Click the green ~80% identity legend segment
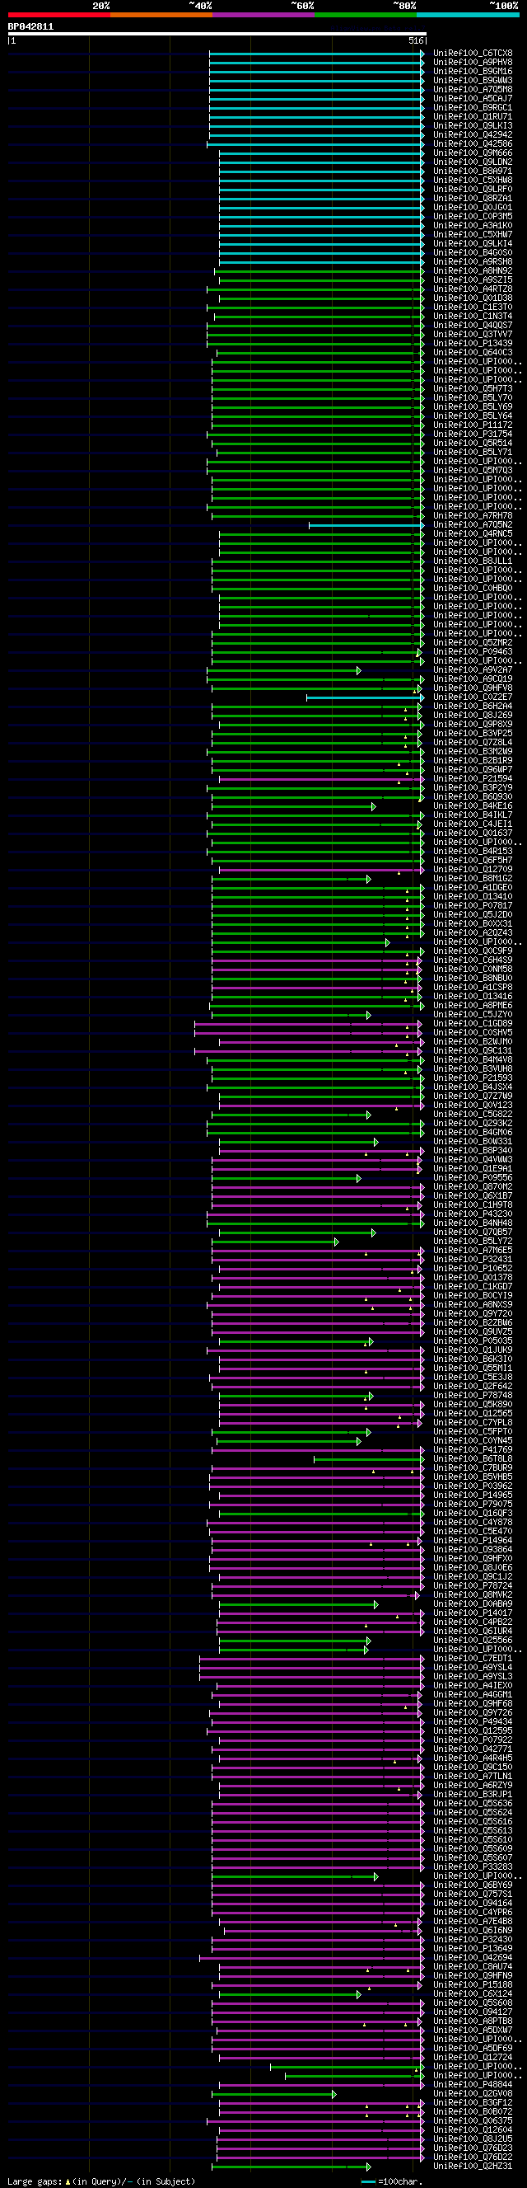527x2188 pixels. point(366,15)
